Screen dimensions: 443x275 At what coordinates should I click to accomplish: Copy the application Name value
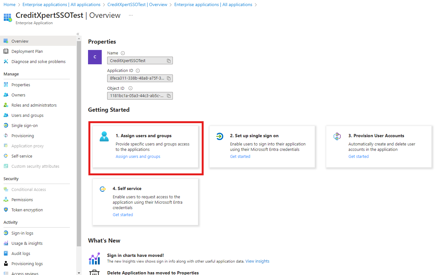[169, 60]
